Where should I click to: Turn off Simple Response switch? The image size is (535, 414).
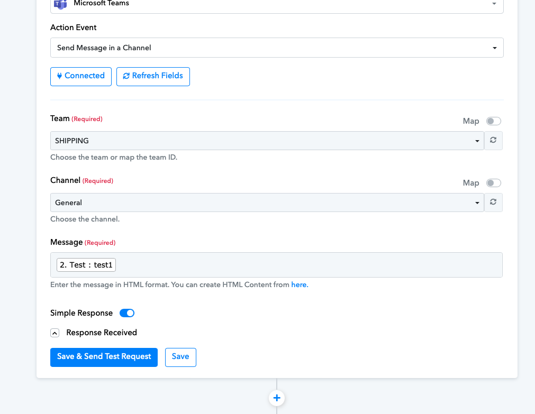pyautogui.click(x=127, y=313)
